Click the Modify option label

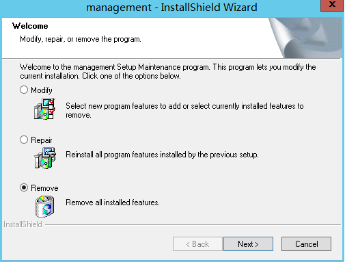point(42,90)
